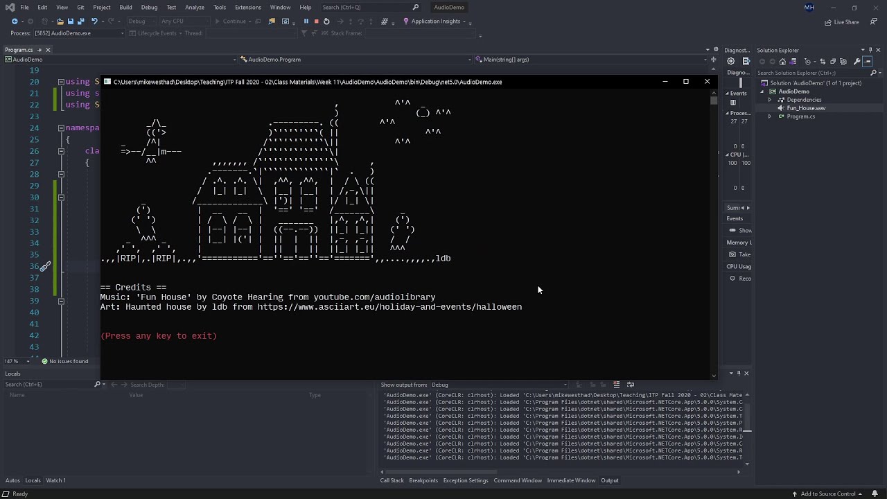Toggle word wrap in Output panel
887x499 pixels.
[x=630, y=385]
